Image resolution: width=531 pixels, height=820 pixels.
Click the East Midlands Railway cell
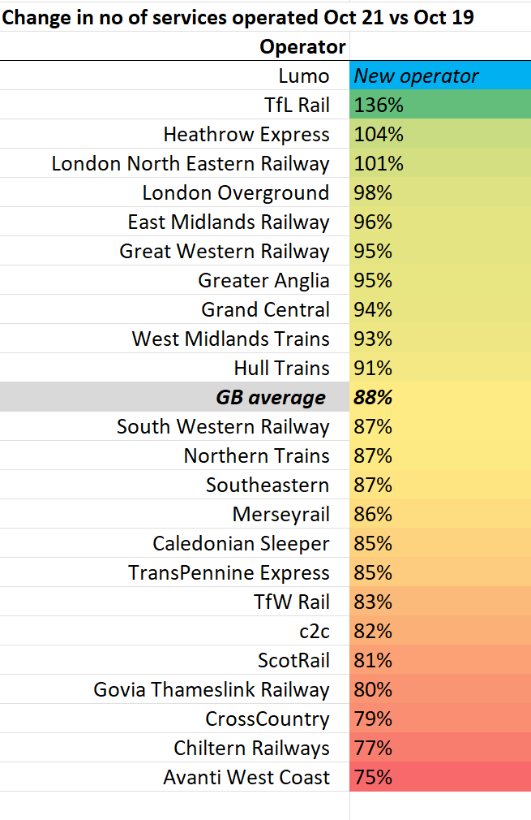click(174, 222)
